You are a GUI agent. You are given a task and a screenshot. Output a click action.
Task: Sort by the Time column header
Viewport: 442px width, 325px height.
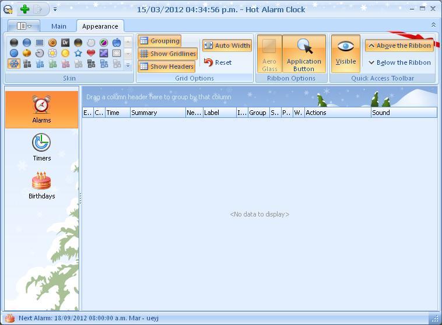coord(118,113)
